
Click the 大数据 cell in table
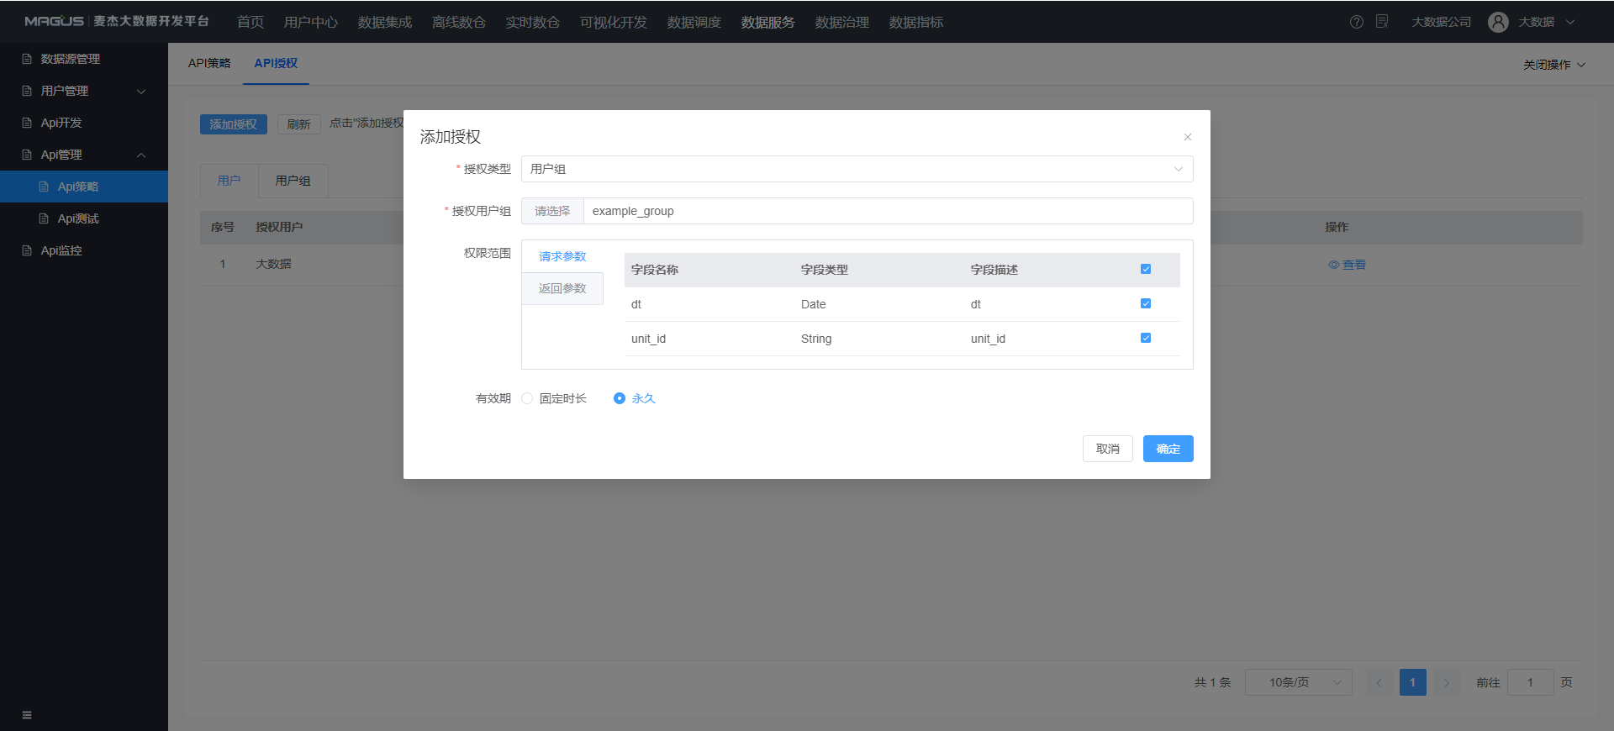pos(274,264)
